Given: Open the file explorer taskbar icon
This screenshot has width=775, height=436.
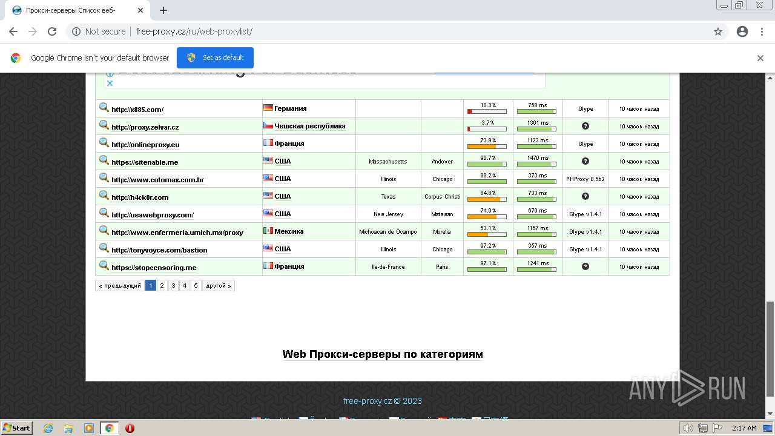Looking at the screenshot, I should (x=68, y=428).
